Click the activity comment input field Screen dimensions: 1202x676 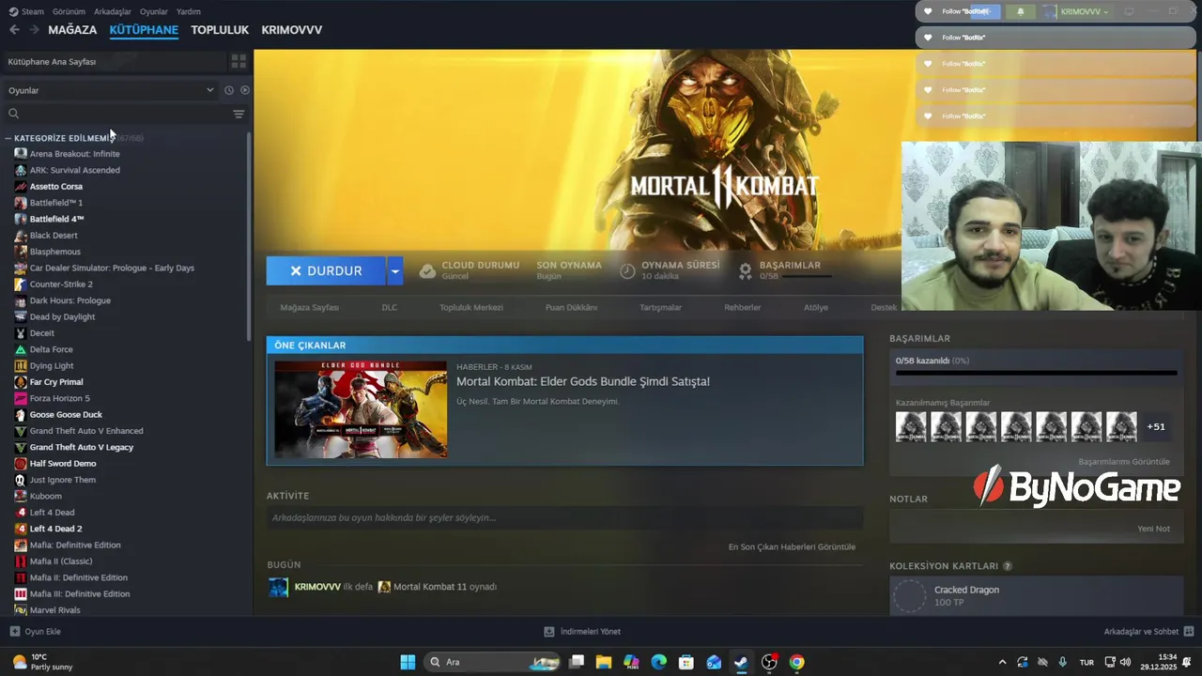[564, 517]
